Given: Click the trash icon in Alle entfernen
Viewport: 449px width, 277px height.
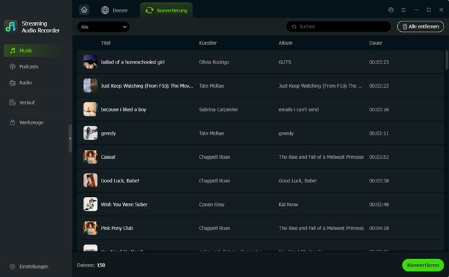Looking at the screenshot, I should click(405, 27).
